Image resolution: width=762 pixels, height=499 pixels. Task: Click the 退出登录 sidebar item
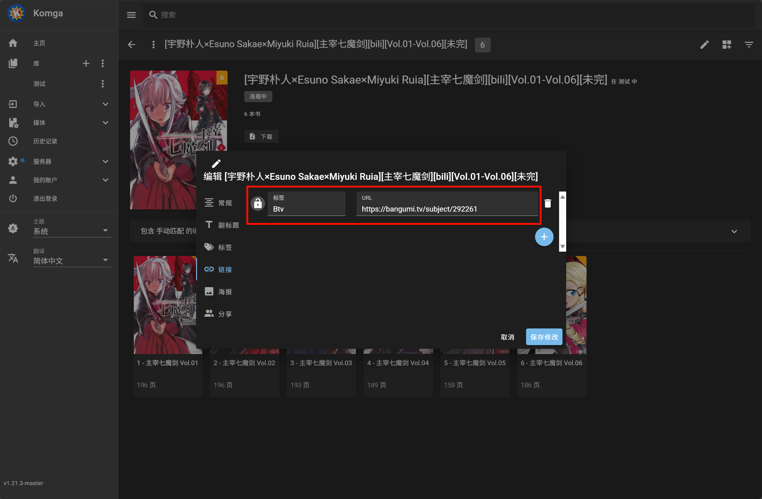(x=45, y=198)
